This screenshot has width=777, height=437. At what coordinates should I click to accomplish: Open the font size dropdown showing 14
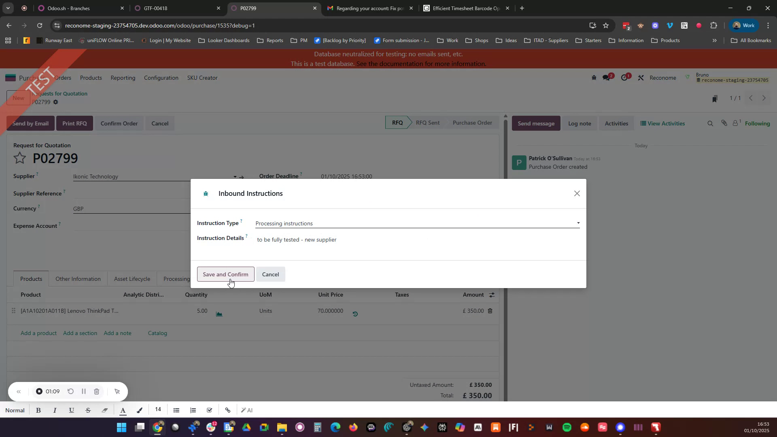(158, 409)
